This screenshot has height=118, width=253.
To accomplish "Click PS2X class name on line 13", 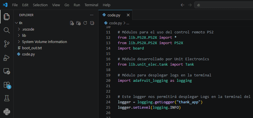I will pos(179,43).
